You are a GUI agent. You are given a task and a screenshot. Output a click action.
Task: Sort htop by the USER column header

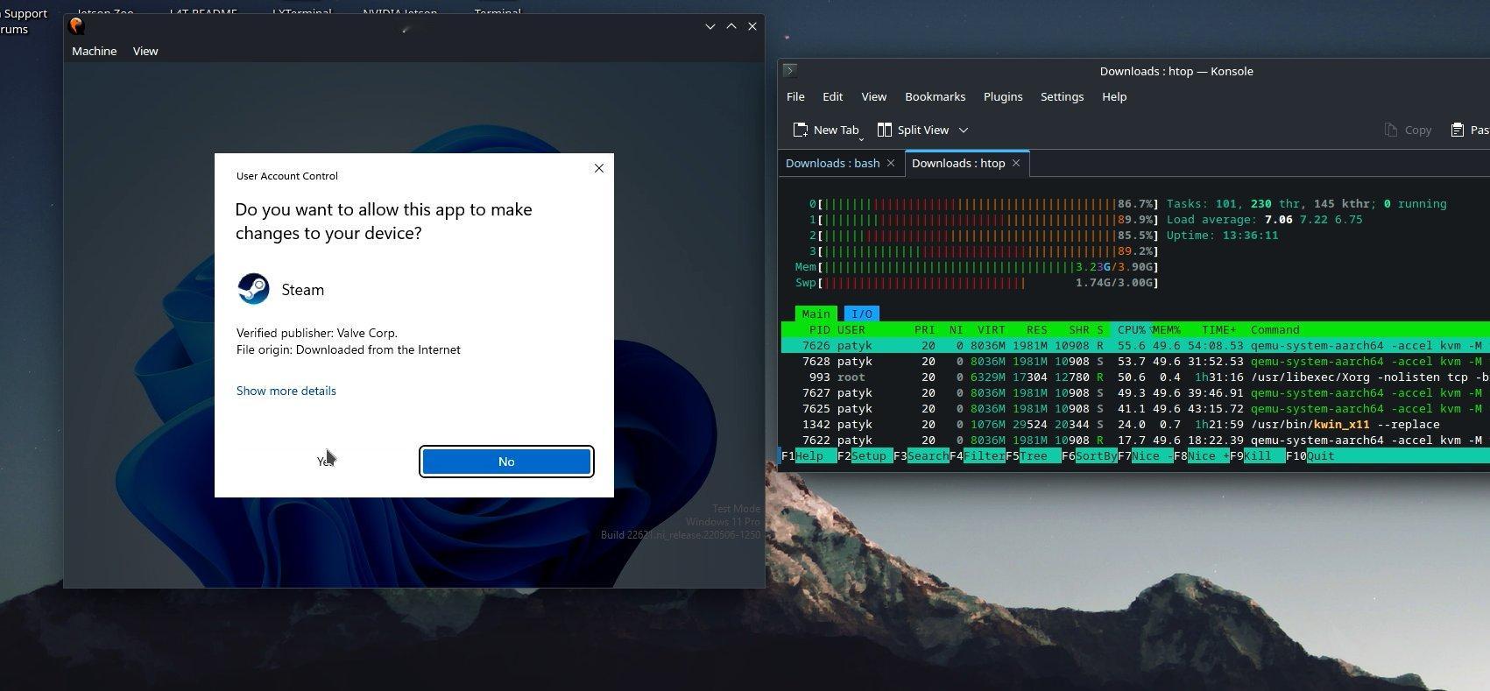(x=851, y=329)
